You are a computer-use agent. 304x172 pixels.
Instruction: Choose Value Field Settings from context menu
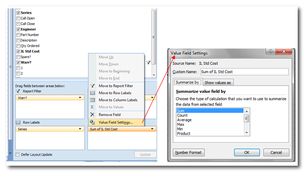tap(116, 122)
